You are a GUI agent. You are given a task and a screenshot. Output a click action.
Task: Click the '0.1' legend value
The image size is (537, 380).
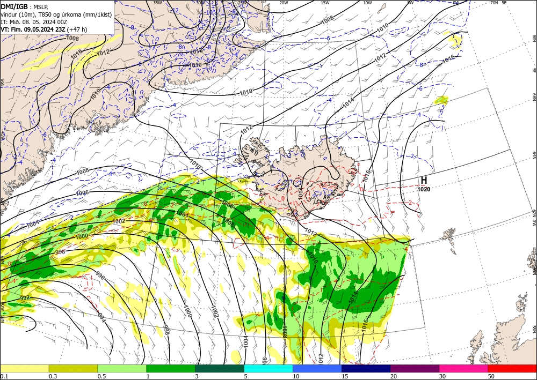pyautogui.click(x=3, y=376)
